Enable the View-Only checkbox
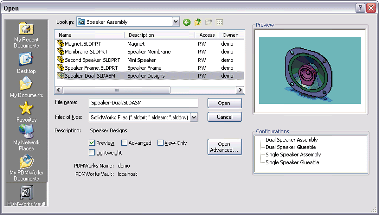The width and height of the screenshot is (379, 215). click(160, 143)
